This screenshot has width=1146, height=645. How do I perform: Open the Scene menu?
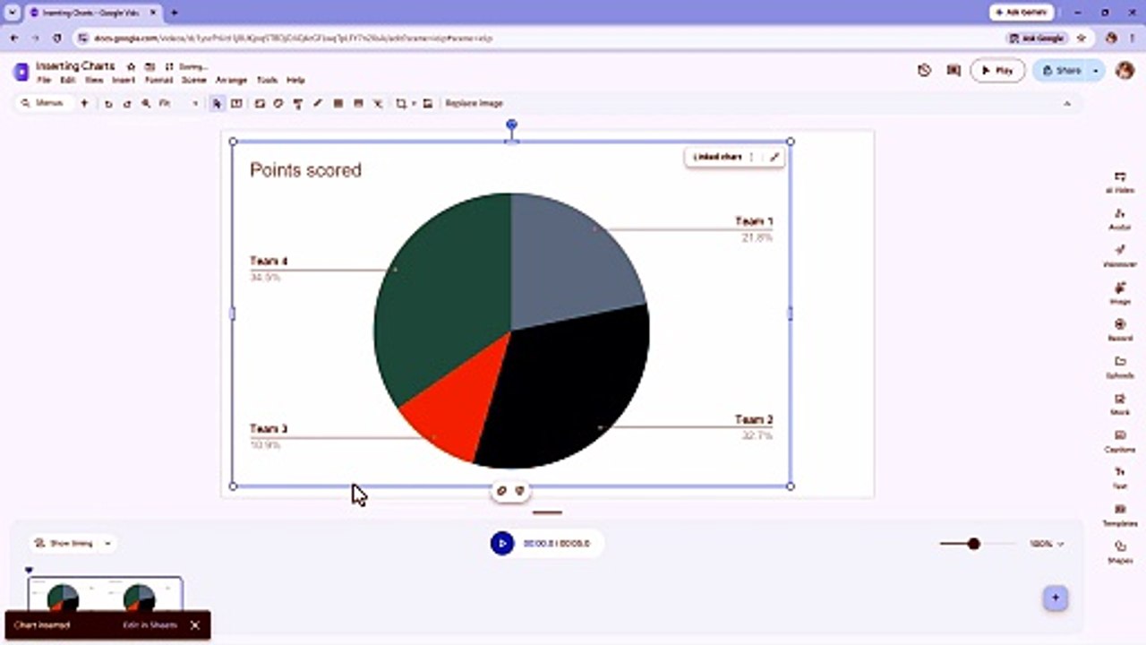click(194, 81)
